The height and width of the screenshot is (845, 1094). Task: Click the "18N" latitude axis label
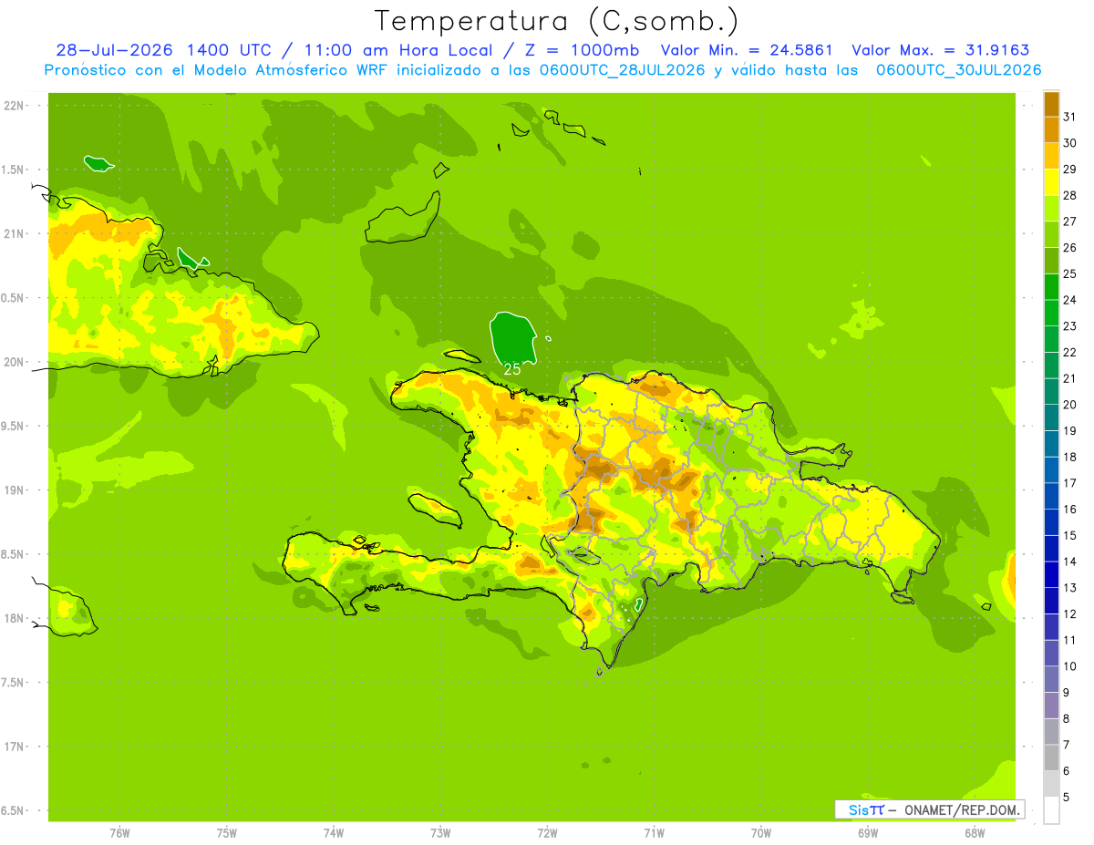[x=15, y=618]
